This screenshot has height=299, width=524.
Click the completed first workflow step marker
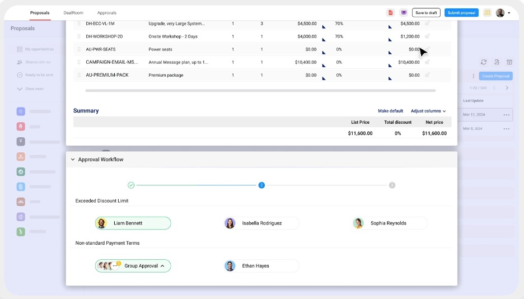coord(131,185)
